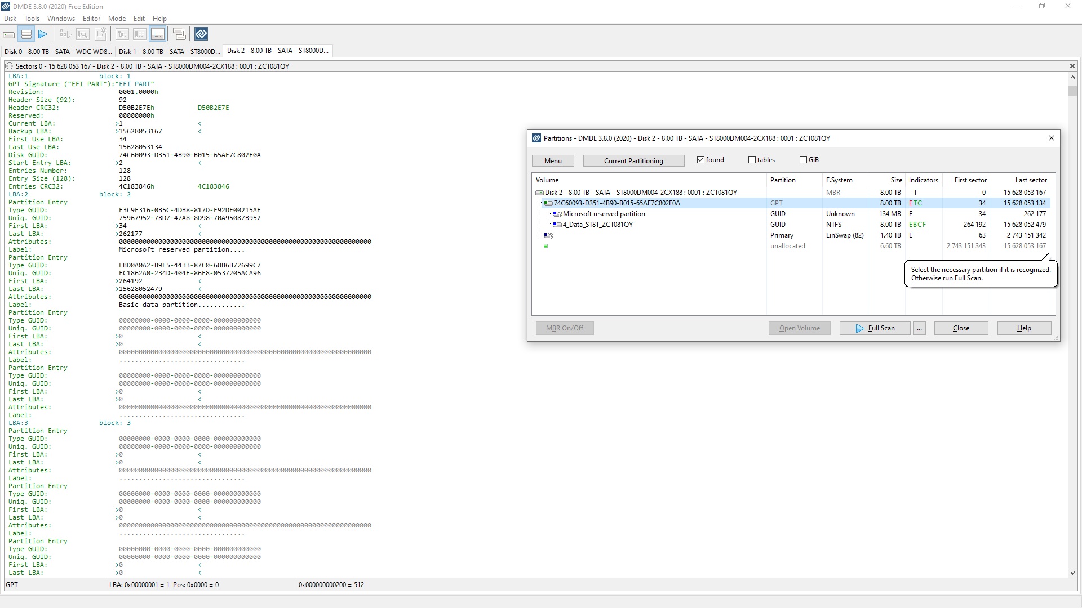Open the Edit menu
Screen dimensions: 1082x608
click(139, 19)
